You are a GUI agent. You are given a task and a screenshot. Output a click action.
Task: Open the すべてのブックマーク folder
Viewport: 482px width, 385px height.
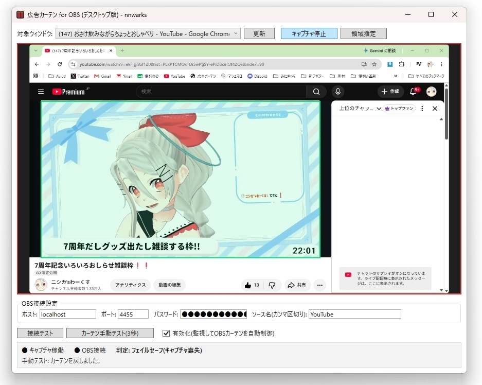click(x=426, y=76)
